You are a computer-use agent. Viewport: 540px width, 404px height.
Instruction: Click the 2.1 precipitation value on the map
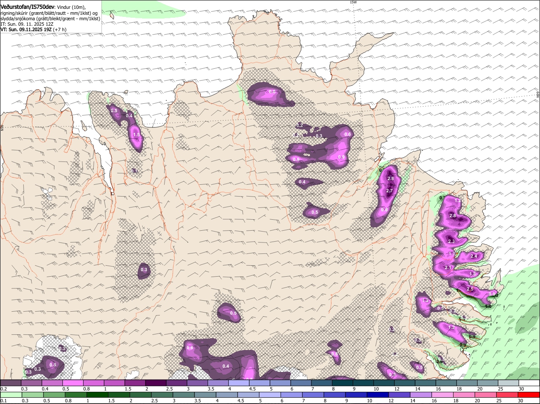pos(448,268)
